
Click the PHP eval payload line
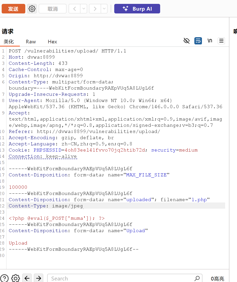point(57,218)
